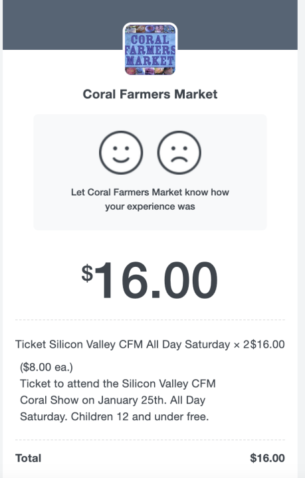Click the dollar sign before 16.00
The image size is (305, 478).
(87, 273)
